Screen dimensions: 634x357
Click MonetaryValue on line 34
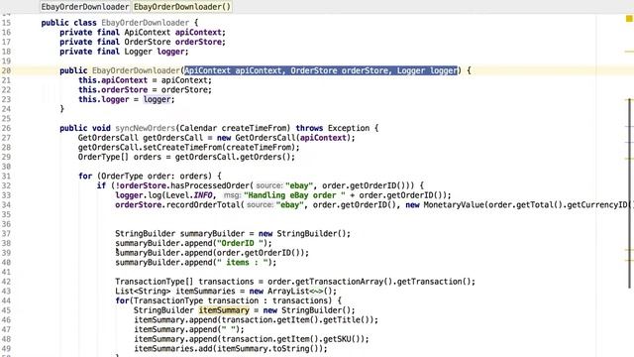coord(454,205)
